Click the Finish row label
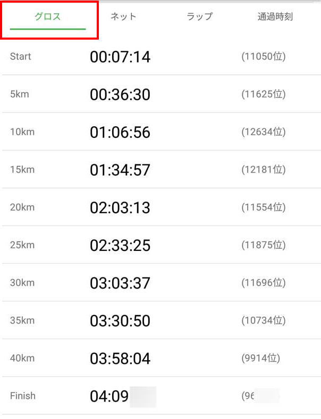The image size is (321, 419). point(23,396)
